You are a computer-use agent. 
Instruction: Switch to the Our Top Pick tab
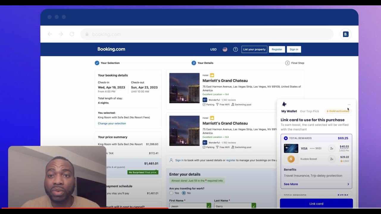pyautogui.click(x=309, y=111)
